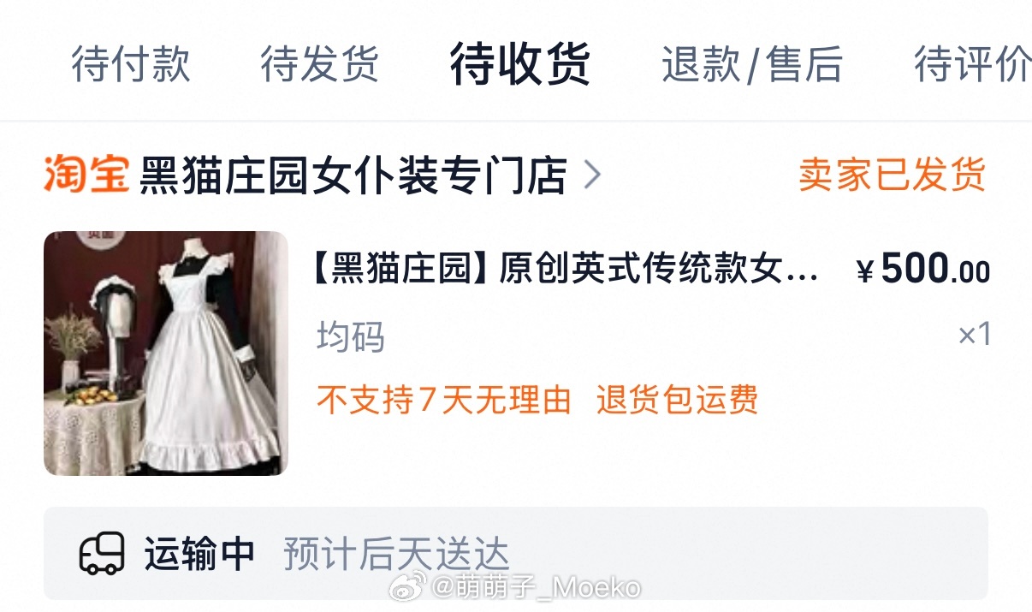The height and width of the screenshot is (612, 1032).
Task: Click the 预计后天送达 delivery estimate
Action: (396, 554)
